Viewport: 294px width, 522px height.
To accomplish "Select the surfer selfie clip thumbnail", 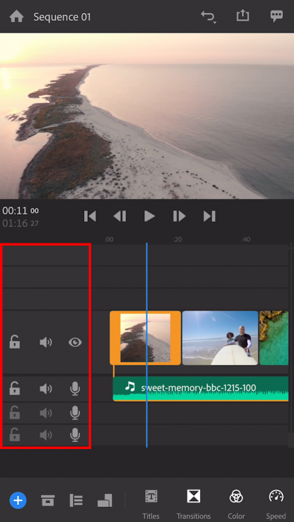I will click(x=220, y=338).
